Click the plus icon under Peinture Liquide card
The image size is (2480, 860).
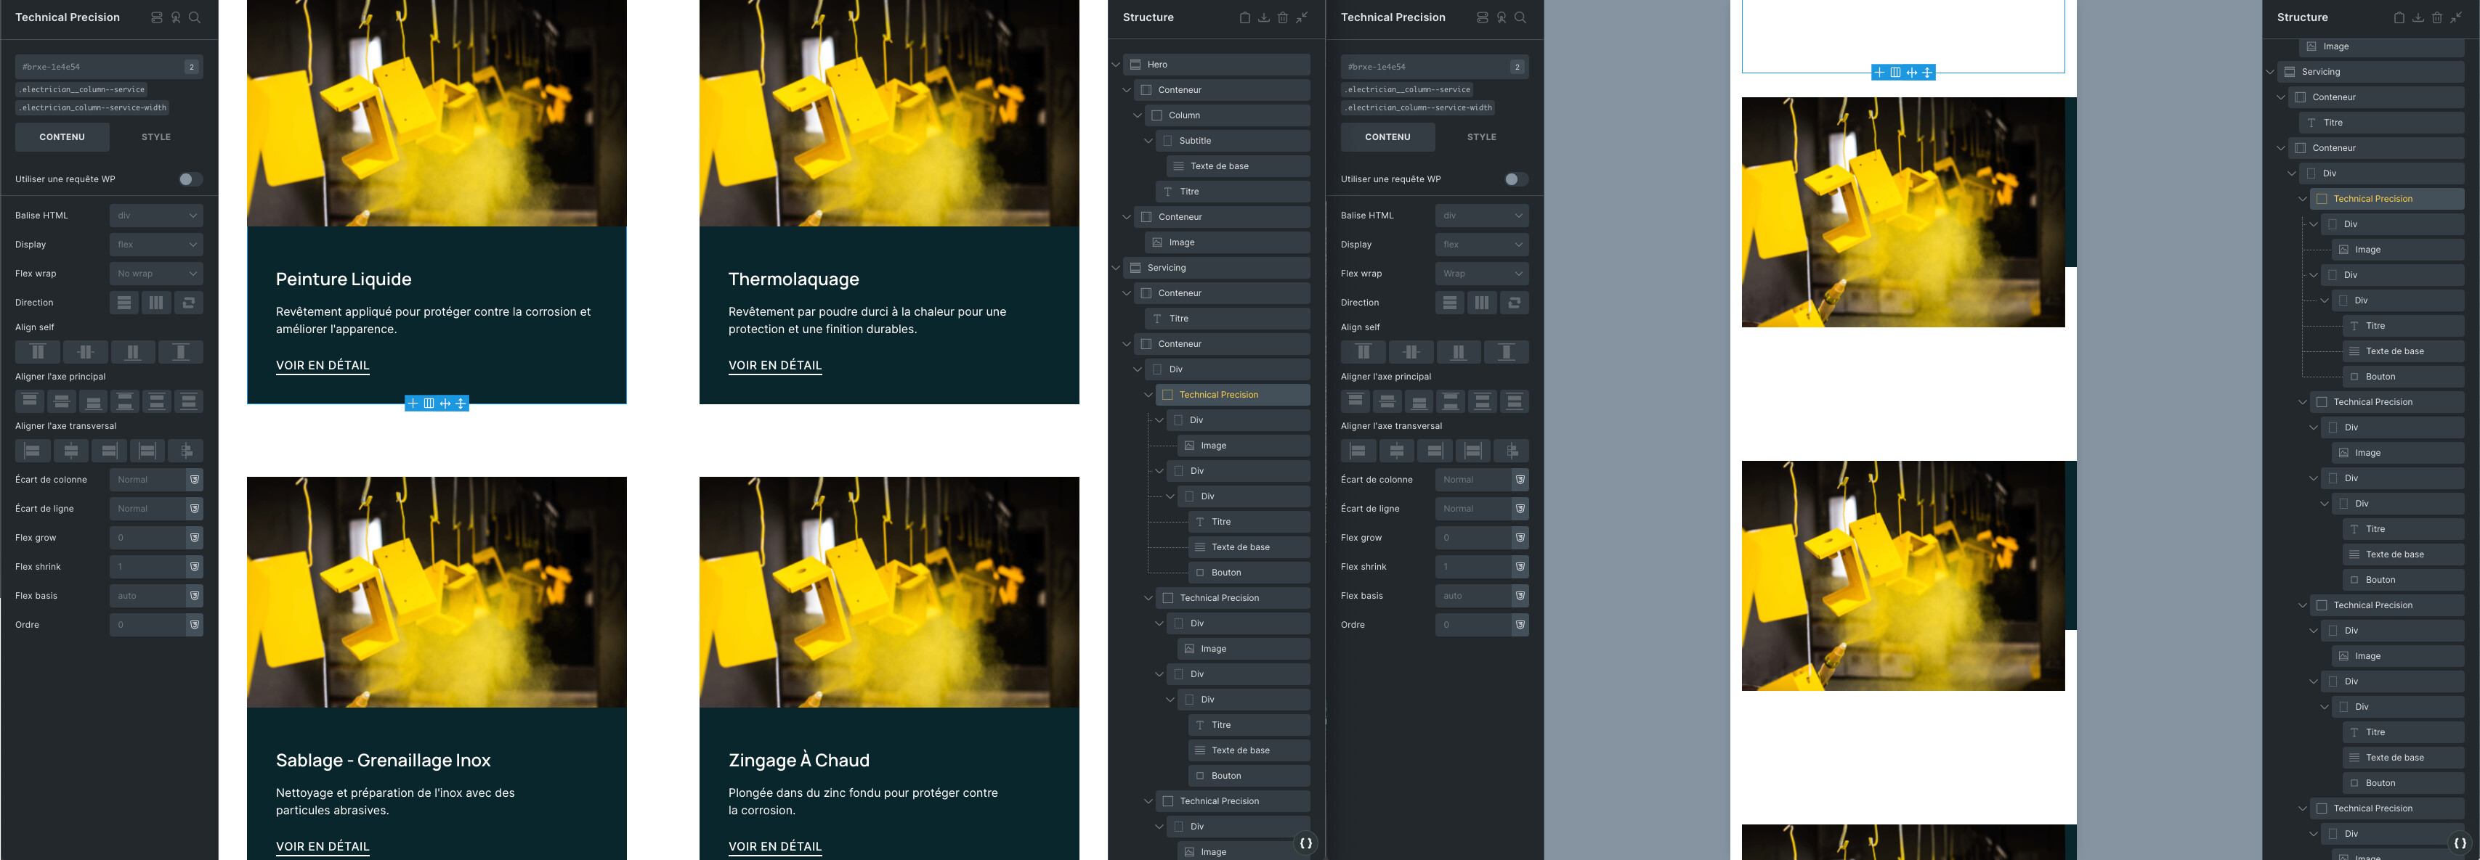(413, 403)
